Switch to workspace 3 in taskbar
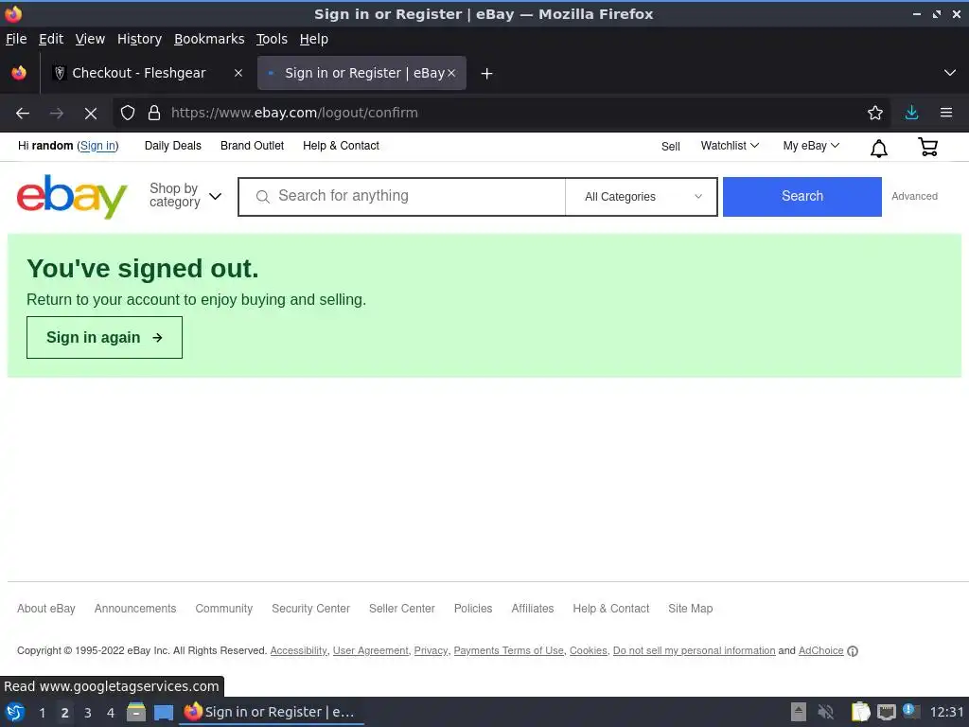This screenshot has width=969, height=727. 88,713
